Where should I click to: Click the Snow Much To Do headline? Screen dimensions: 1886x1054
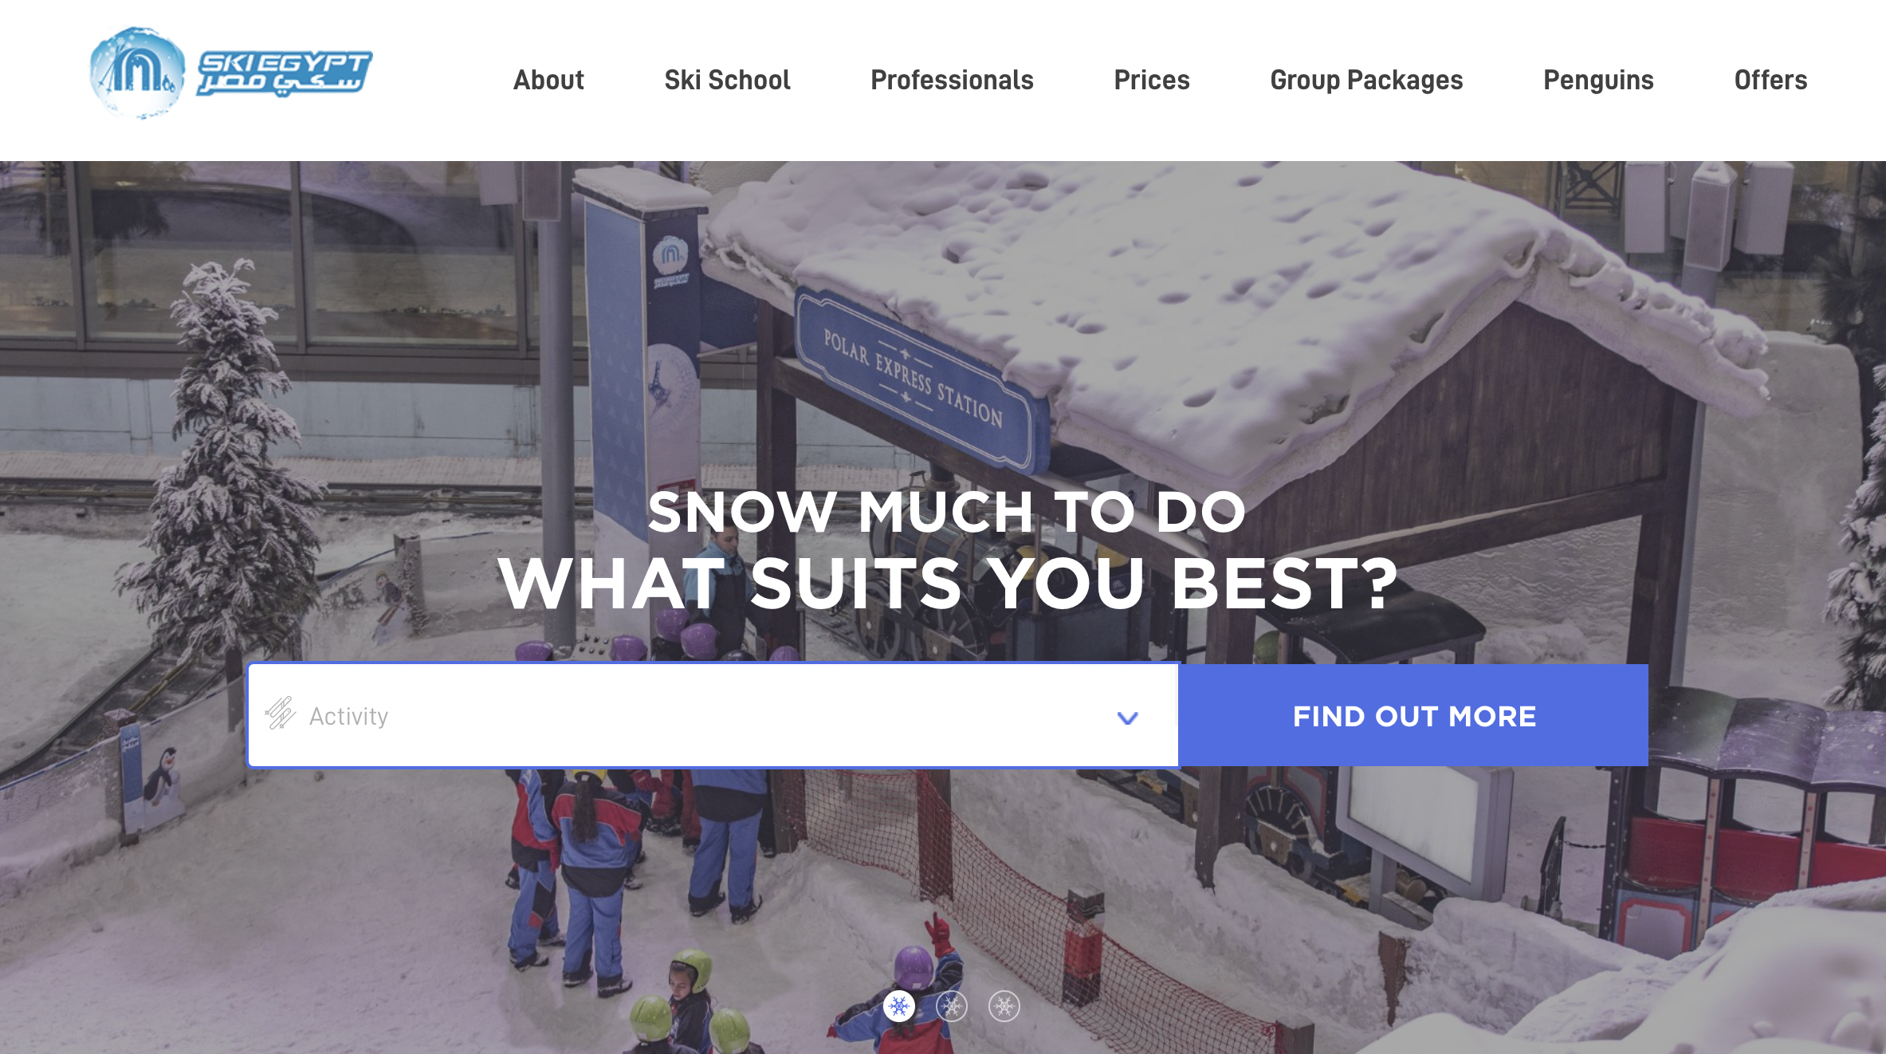click(946, 511)
